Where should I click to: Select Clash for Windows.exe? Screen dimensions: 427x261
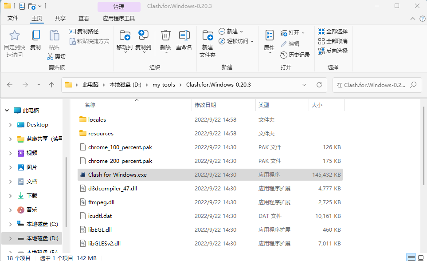pos(210,174)
